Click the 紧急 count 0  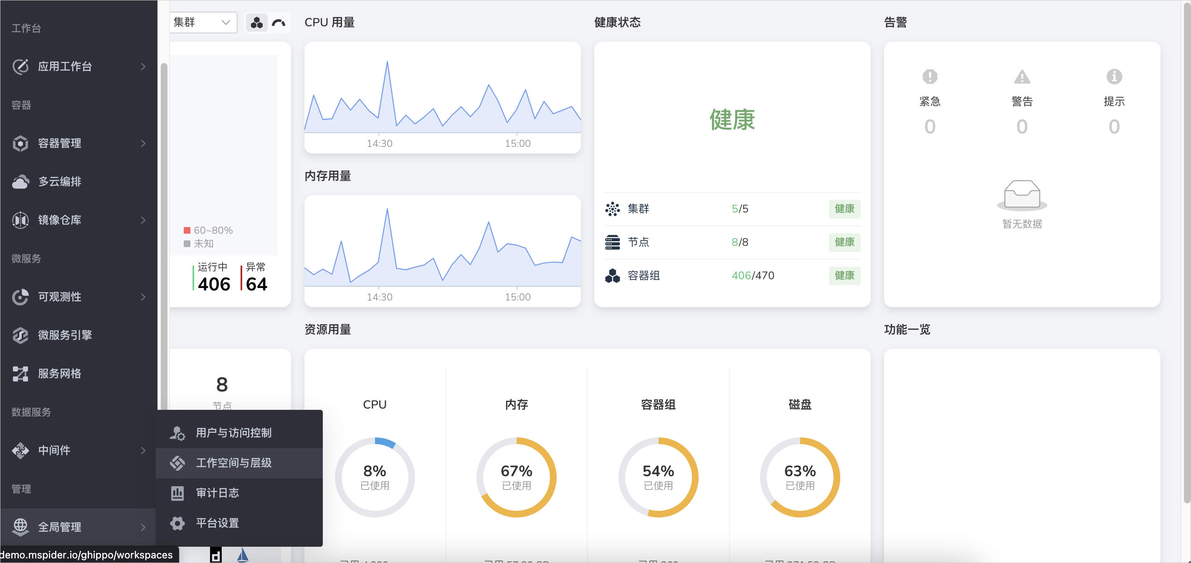pyautogui.click(x=930, y=126)
